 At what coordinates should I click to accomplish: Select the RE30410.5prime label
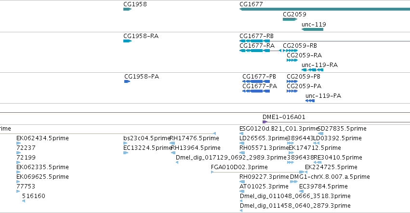338,158
